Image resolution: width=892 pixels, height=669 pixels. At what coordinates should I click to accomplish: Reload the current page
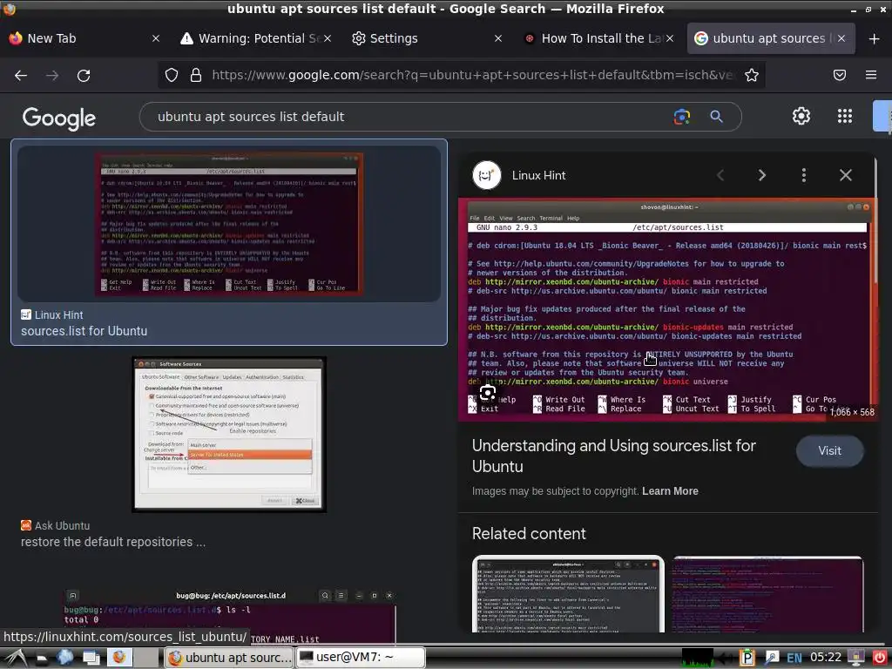84,75
